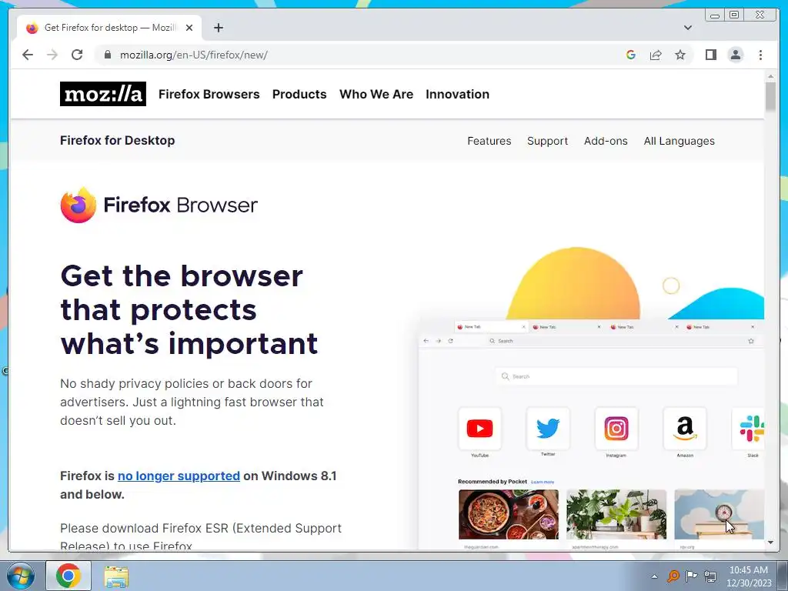Viewport: 788px width, 591px height.
Task: Click the vertical scrollbar thumb
Action: pos(770,96)
